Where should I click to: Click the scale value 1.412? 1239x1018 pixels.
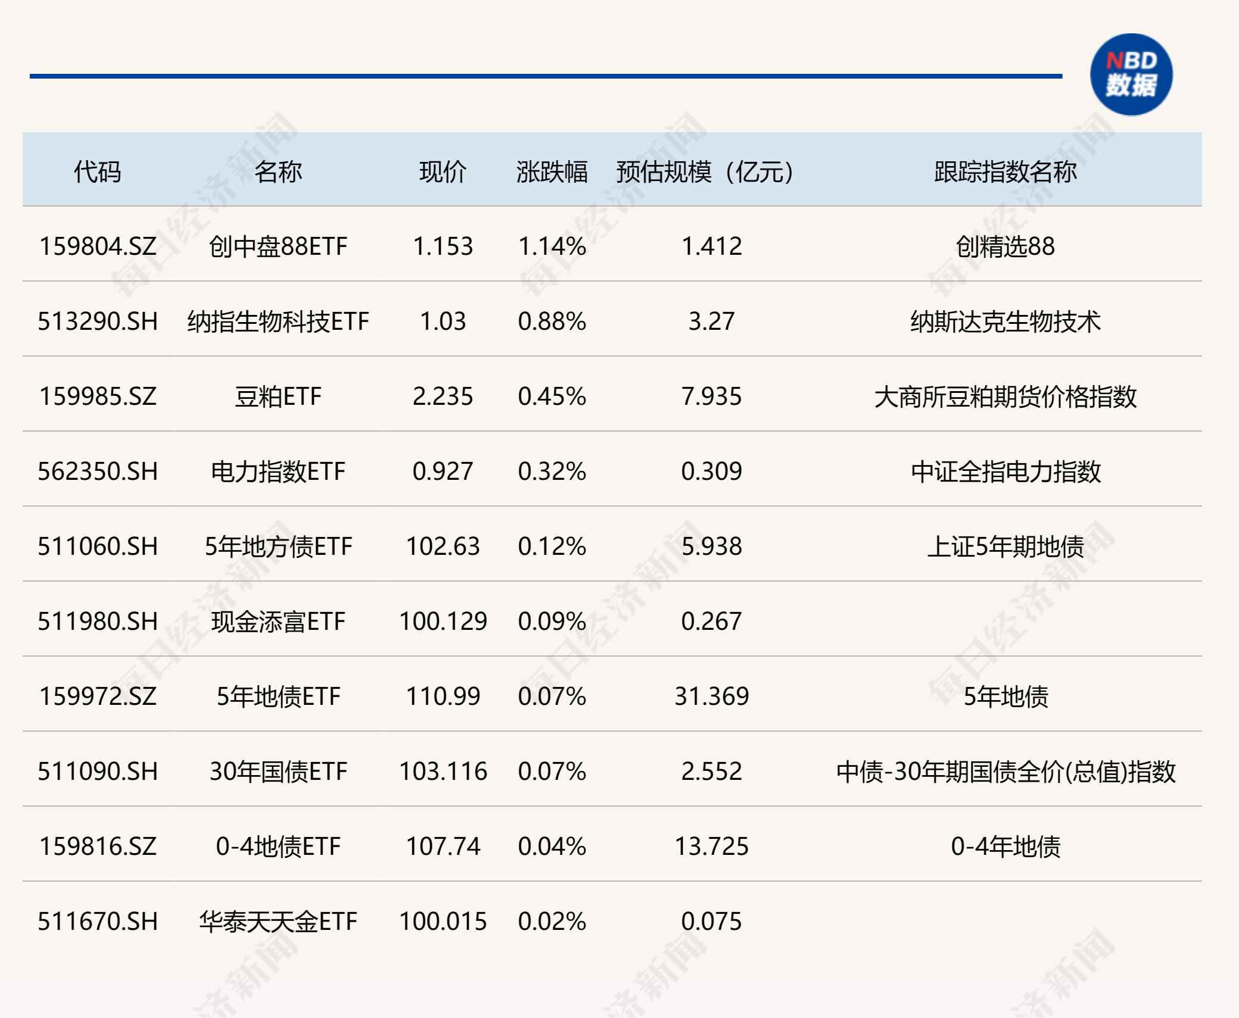[x=712, y=246]
